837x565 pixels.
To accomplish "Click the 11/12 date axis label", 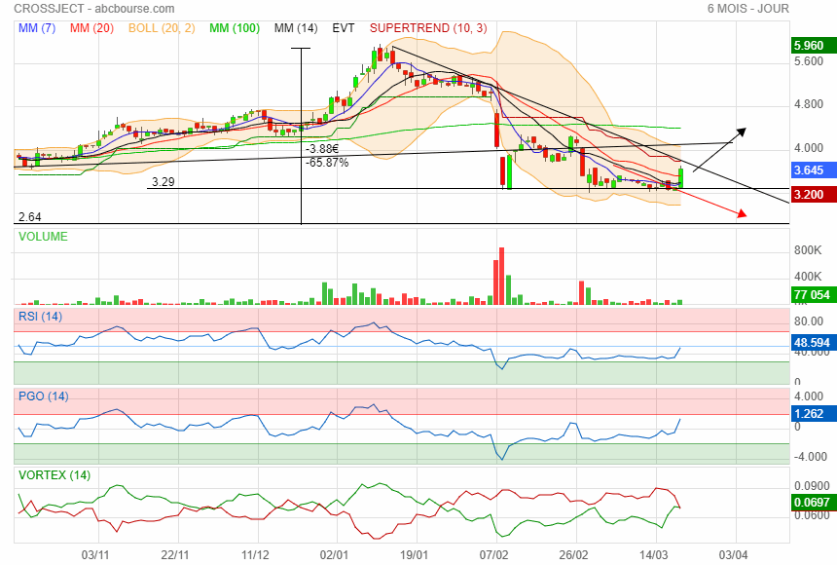I will click(x=255, y=555).
